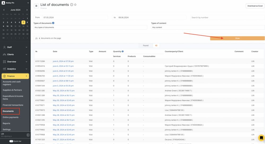Viewport: 265px width, 144px height.
Task: Expand the Overview menu section
Action: click(x=26, y=62)
